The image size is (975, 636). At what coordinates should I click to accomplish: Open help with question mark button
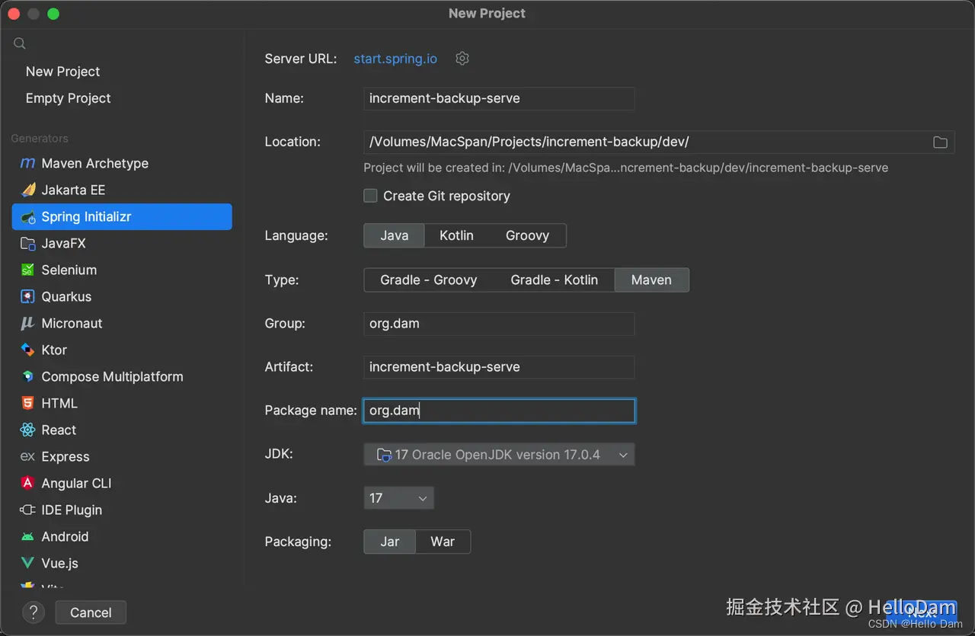click(x=34, y=612)
